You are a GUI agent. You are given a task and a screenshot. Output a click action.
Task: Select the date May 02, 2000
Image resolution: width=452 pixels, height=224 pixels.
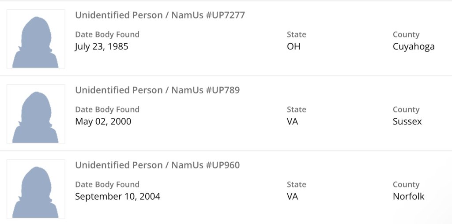103,121
